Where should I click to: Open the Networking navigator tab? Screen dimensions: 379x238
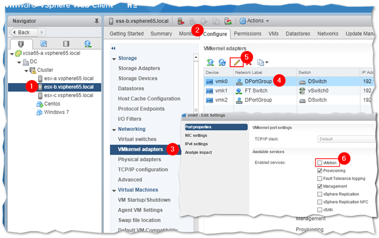(88, 44)
